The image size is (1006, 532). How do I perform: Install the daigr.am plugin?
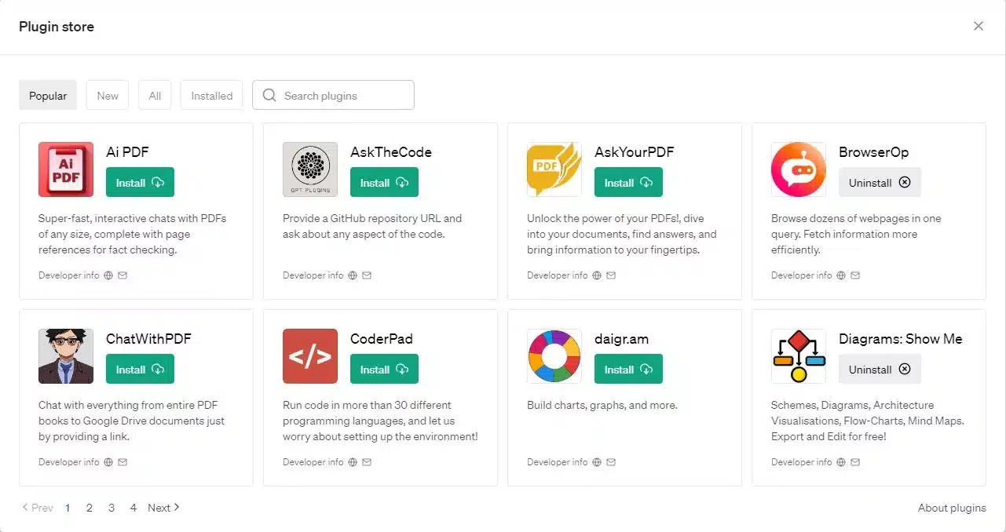pyautogui.click(x=628, y=369)
